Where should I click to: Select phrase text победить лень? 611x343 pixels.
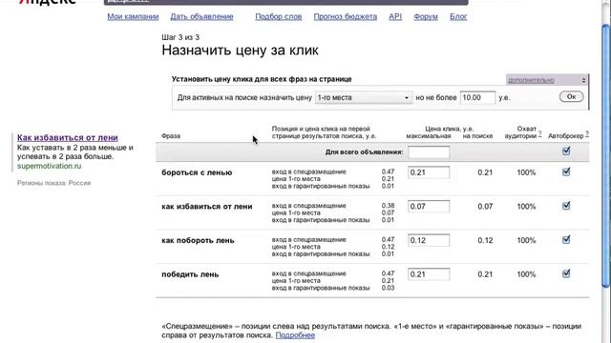pyautogui.click(x=190, y=274)
